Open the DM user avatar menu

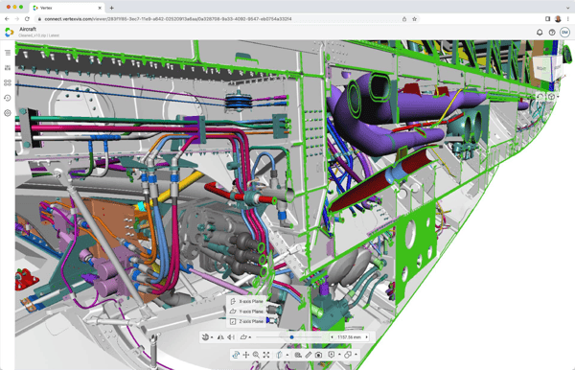(564, 33)
